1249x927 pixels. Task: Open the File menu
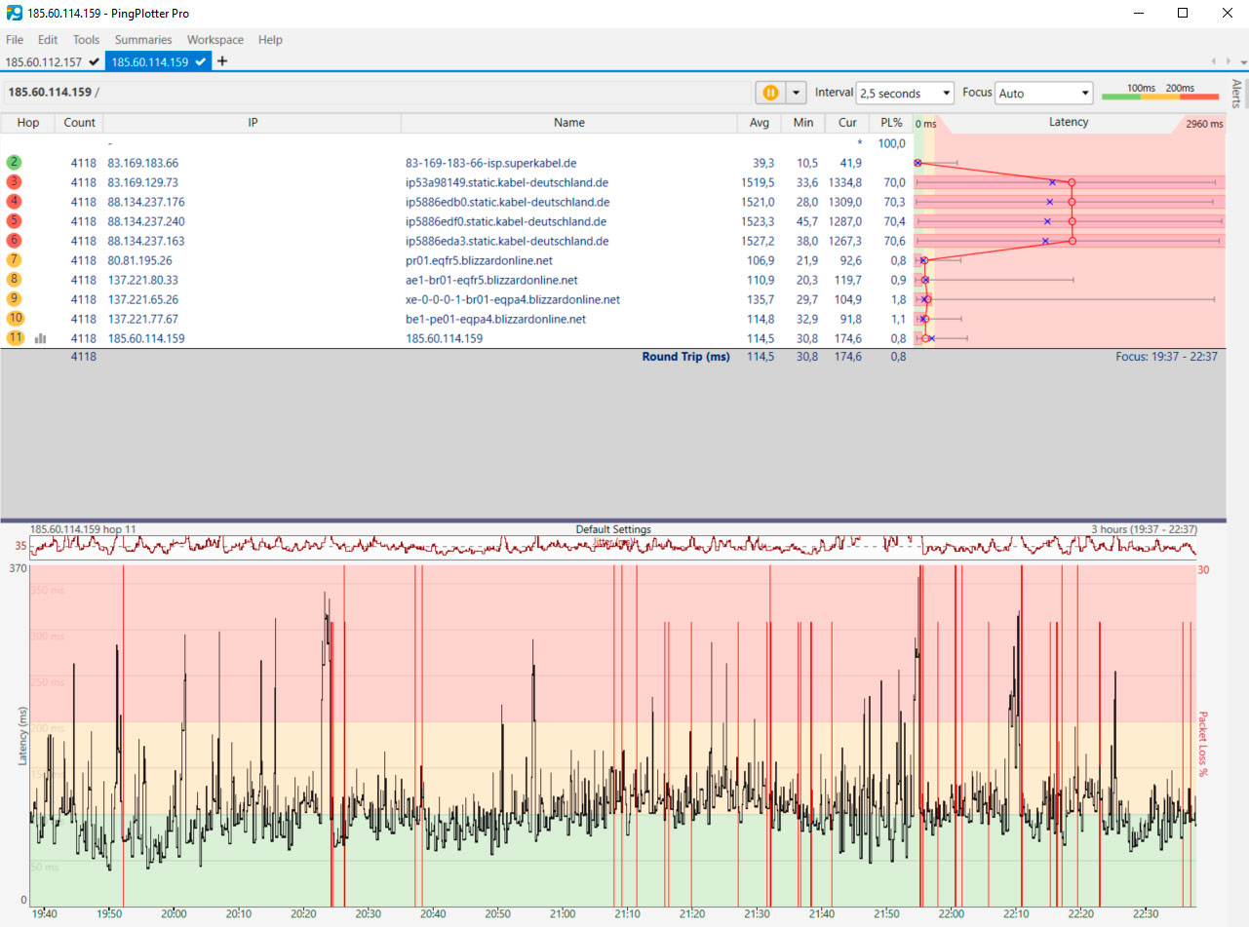tap(15, 40)
